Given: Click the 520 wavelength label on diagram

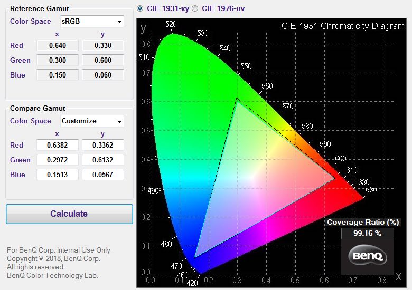Looking at the screenshot, I should (171, 24).
